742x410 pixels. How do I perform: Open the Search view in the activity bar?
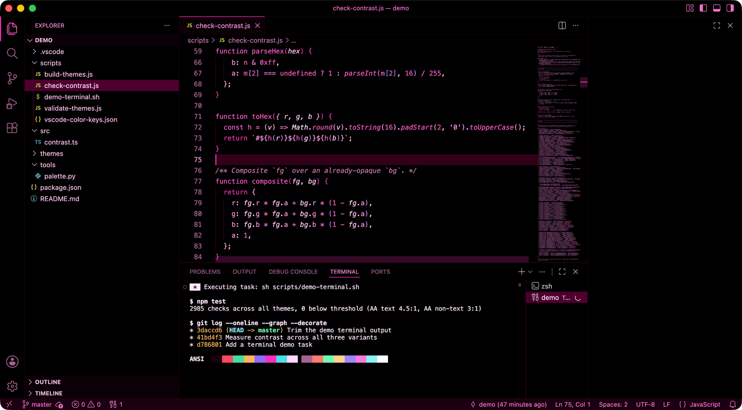coord(12,54)
